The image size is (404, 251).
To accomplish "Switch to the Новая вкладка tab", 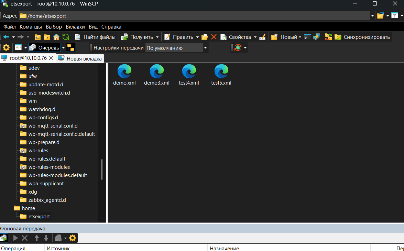I will click(80, 58).
